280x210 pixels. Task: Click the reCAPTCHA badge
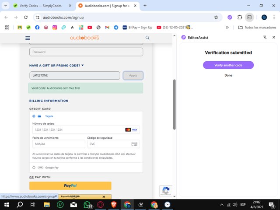point(166,191)
